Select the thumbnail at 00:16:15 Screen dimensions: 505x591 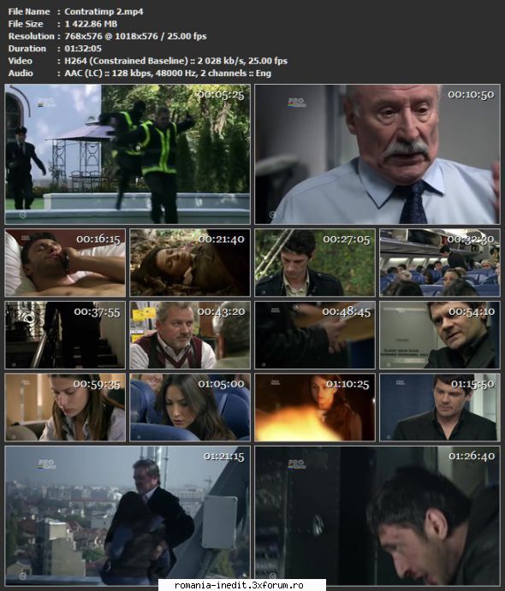(x=65, y=263)
